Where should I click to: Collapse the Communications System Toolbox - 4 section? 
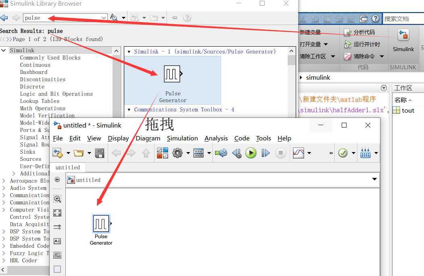point(129,109)
